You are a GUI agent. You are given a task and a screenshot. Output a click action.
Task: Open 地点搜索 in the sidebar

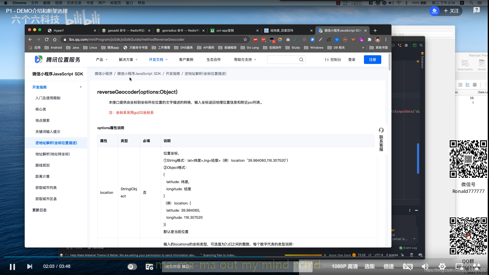43,120
